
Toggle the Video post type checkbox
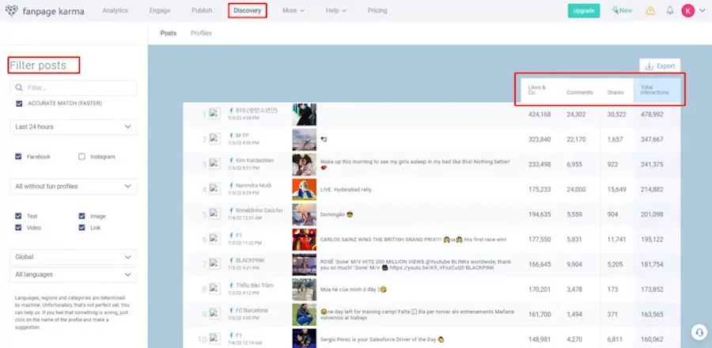coord(18,227)
